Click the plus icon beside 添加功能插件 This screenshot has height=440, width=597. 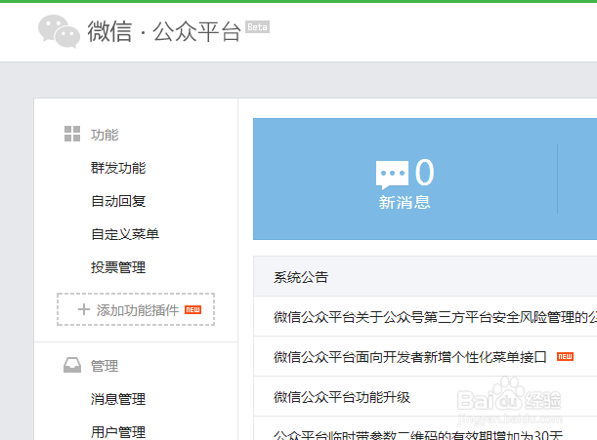coord(84,309)
